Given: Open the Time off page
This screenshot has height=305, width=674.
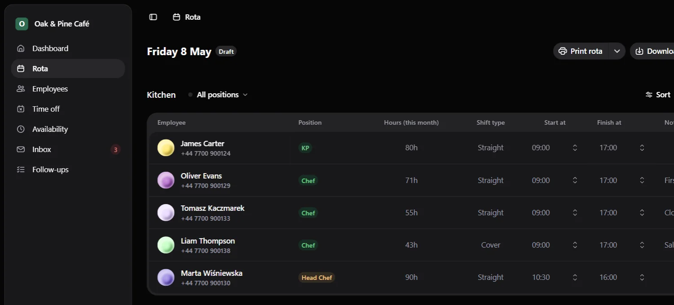Looking at the screenshot, I should [68, 109].
